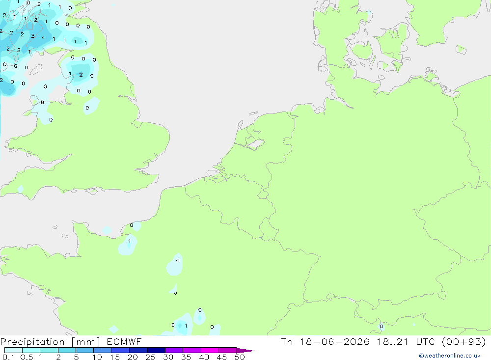Click the 'Precipitation [mm]' title text

click(50, 342)
